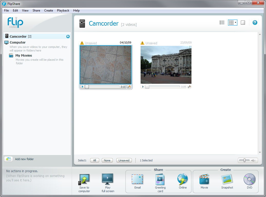Switch to single large view
This screenshot has width=266, height=197.
tap(243, 23)
